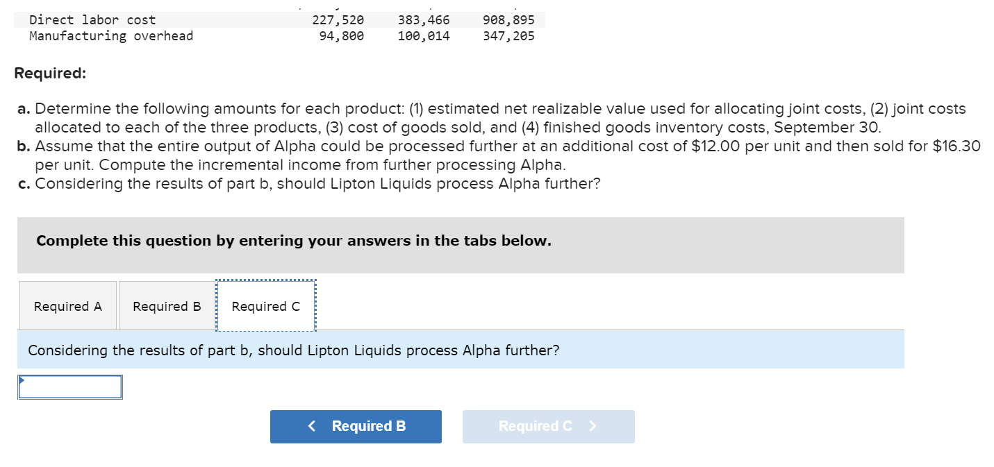Click the 347,205 manufacturing overhead value

[x=508, y=35]
